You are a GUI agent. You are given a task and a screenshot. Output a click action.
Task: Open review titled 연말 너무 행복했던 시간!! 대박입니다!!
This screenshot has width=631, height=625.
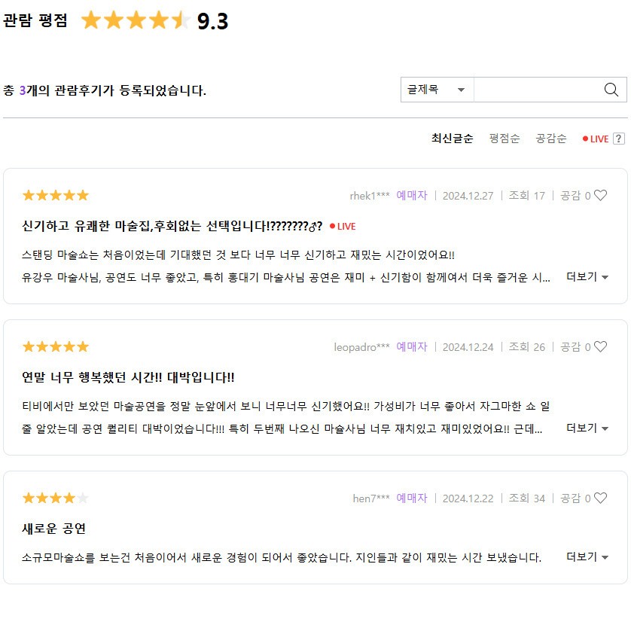coord(128,377)
